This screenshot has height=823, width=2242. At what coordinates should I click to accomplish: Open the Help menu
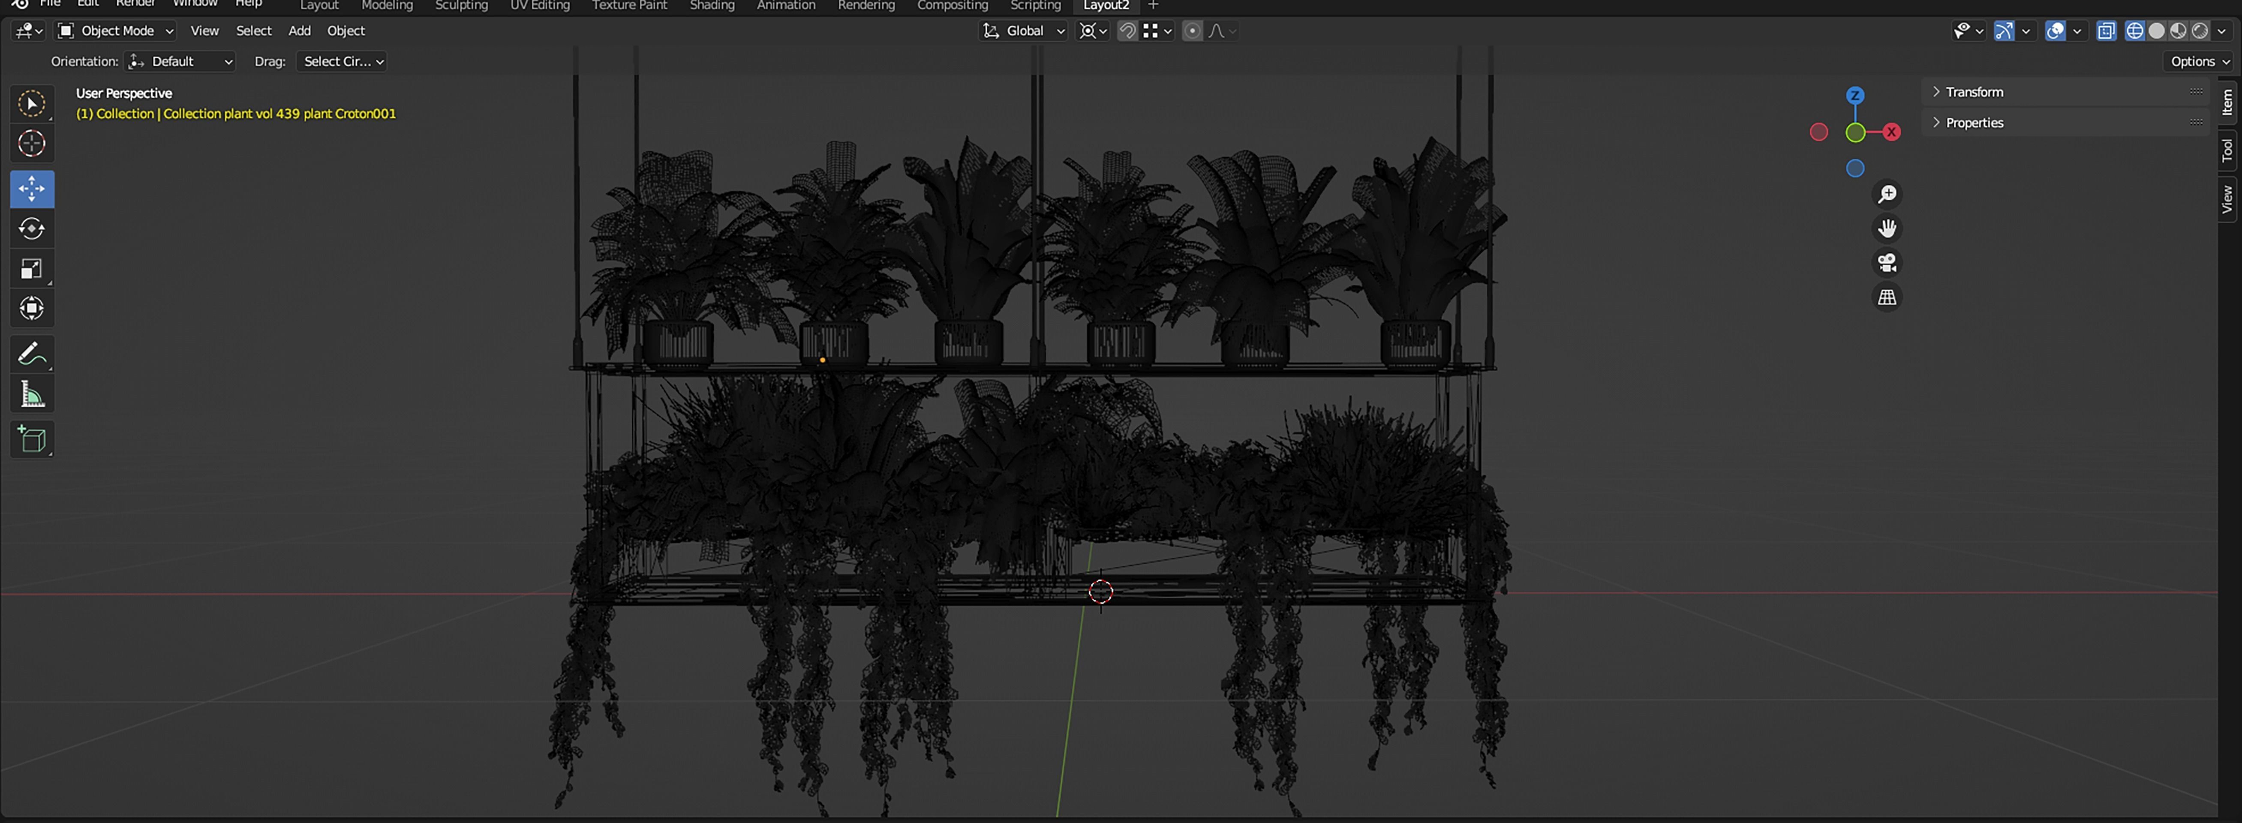click(248, 3)
